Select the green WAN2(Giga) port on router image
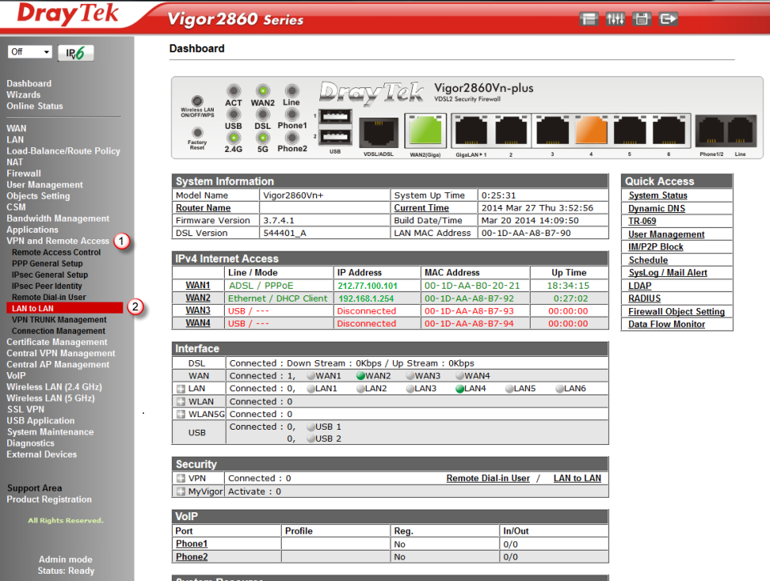The height and width of the screenshot is (581, 770). (x=425, y=131)
